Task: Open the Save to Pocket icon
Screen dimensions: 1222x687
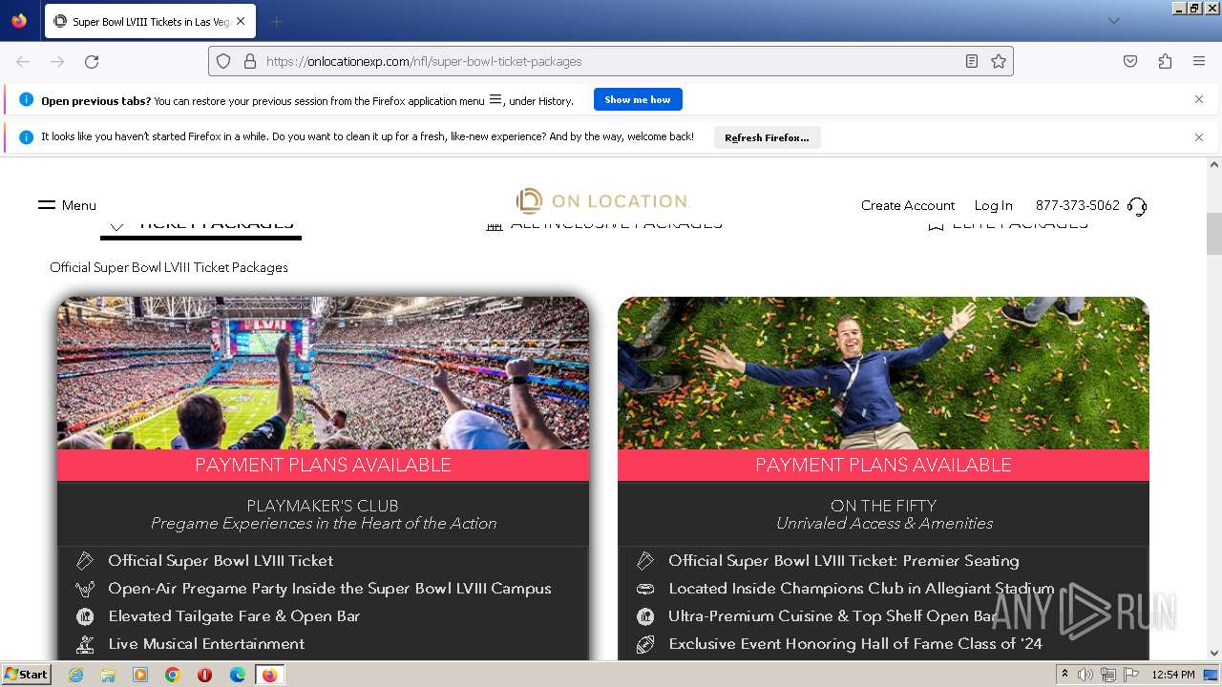Action: pyautogui.click(x=1130, y=61)
